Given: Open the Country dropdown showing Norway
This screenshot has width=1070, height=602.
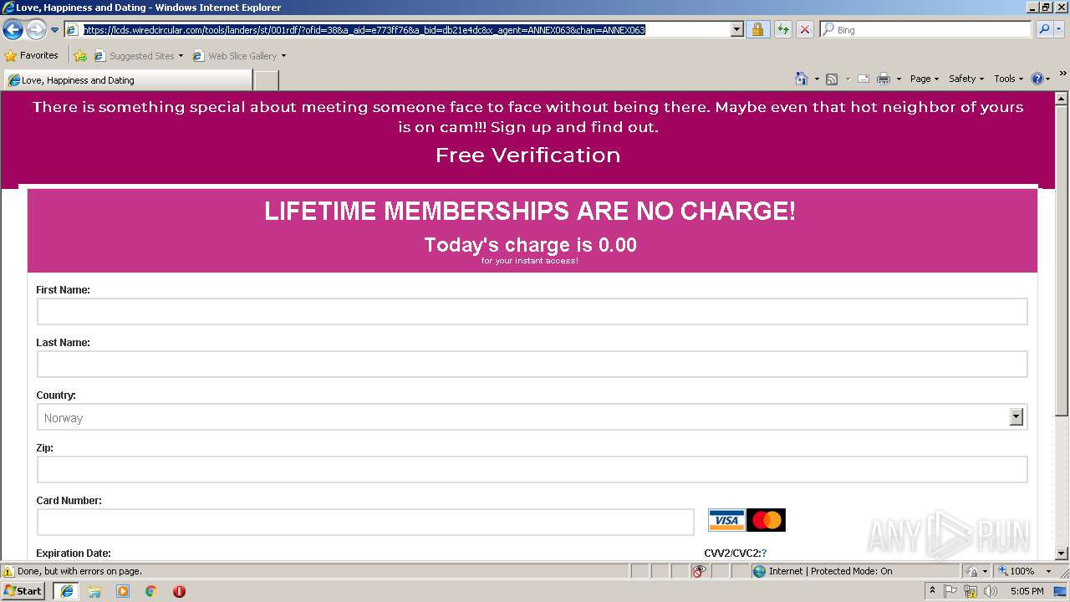Looking at the screenshot, I should 532,417.
